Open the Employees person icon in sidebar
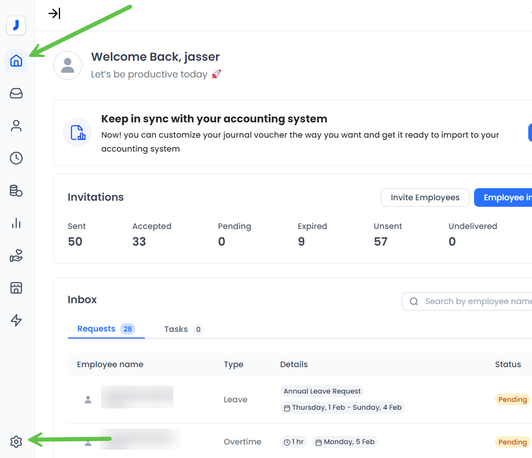This screenshot has height=458, width=532. click(x=16, y=126)
